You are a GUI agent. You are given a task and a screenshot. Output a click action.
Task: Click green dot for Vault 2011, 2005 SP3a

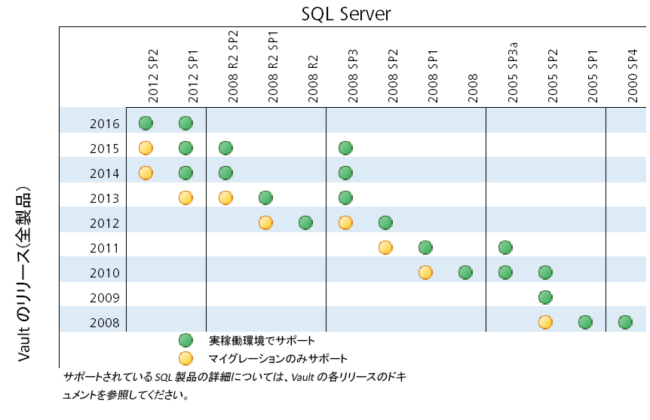505,247
